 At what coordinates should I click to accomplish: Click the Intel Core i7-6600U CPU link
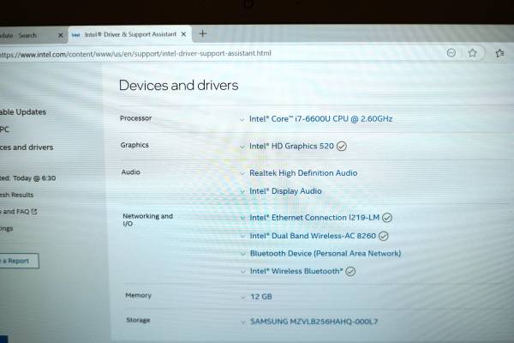tap(320, 119)
